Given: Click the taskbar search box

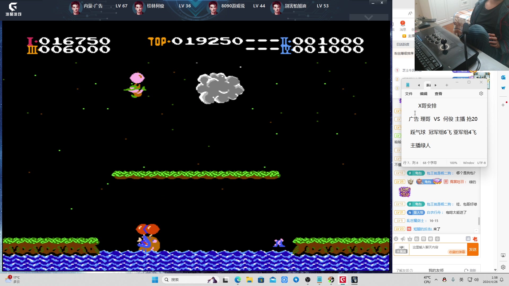Looking at the screenshot, I should click(190, 280).
